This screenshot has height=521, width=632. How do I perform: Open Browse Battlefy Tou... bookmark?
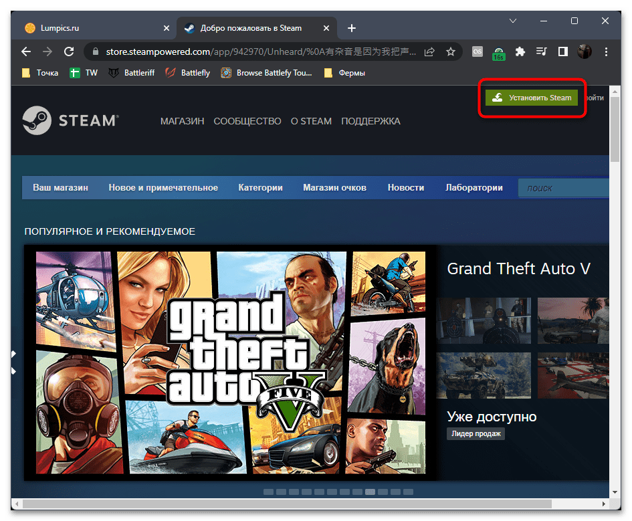[x=266, y=73]
